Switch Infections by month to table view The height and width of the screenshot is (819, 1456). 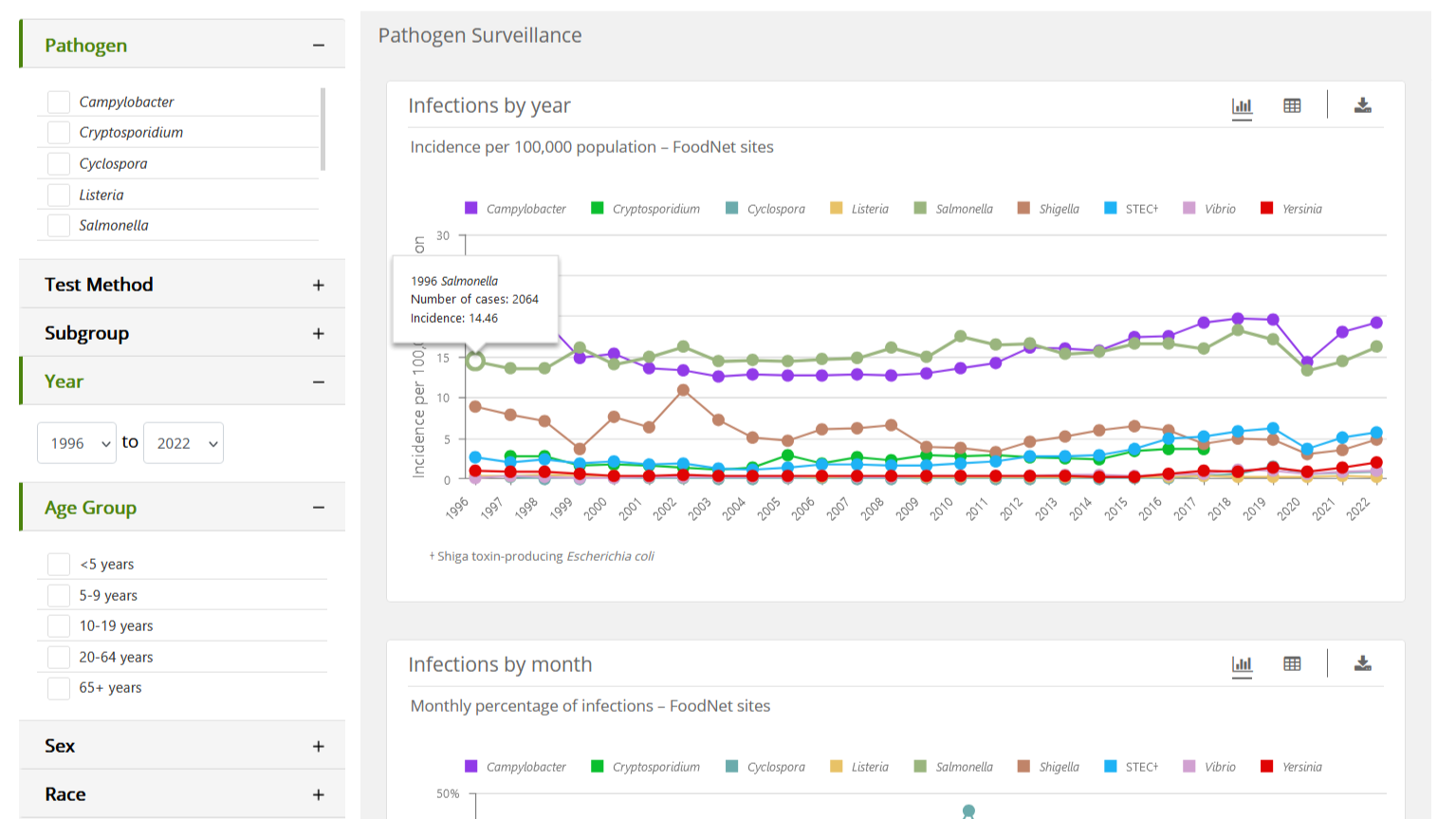click(1292, 664)
